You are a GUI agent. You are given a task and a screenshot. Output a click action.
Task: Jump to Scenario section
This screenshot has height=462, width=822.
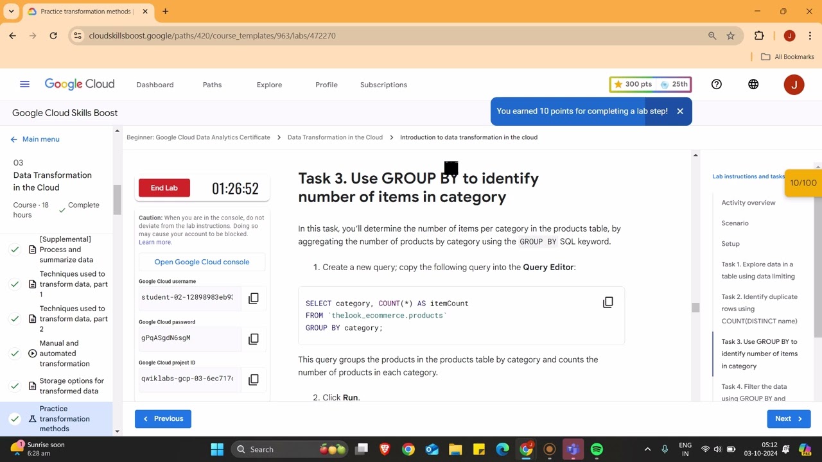735,223
